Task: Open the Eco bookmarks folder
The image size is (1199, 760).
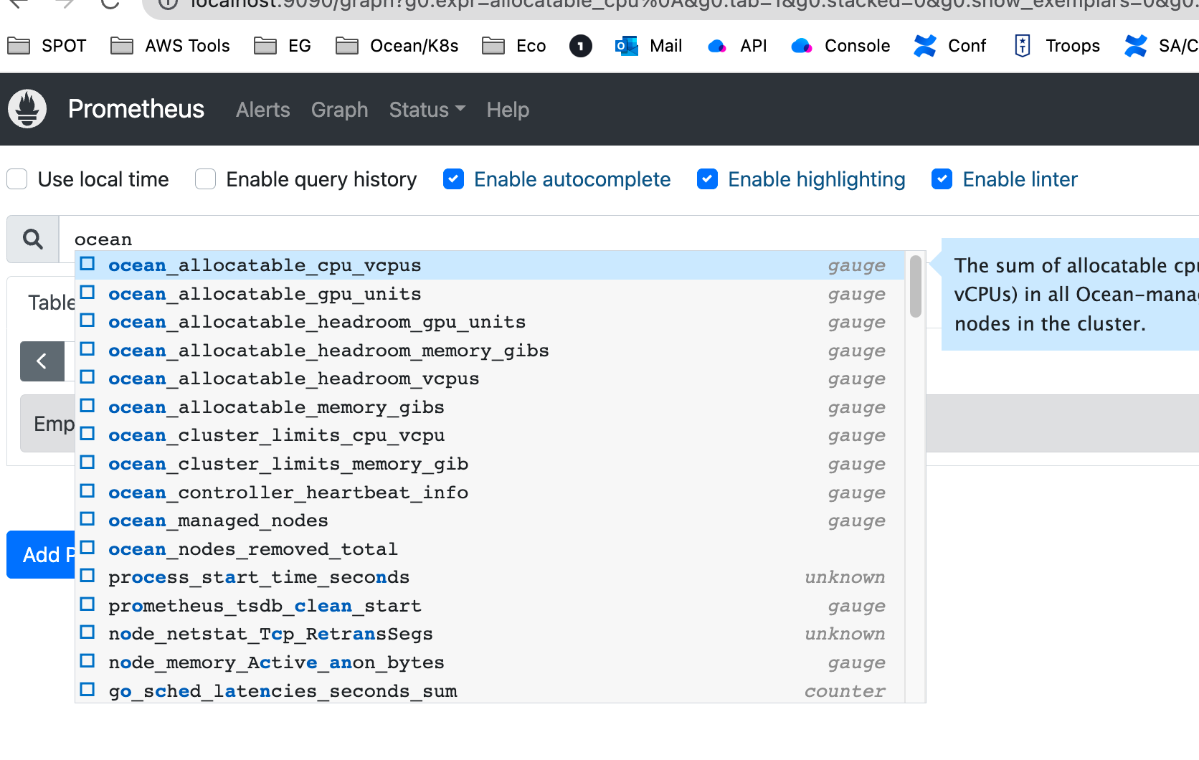Action: pyautogui.click(x=513, y=46)
